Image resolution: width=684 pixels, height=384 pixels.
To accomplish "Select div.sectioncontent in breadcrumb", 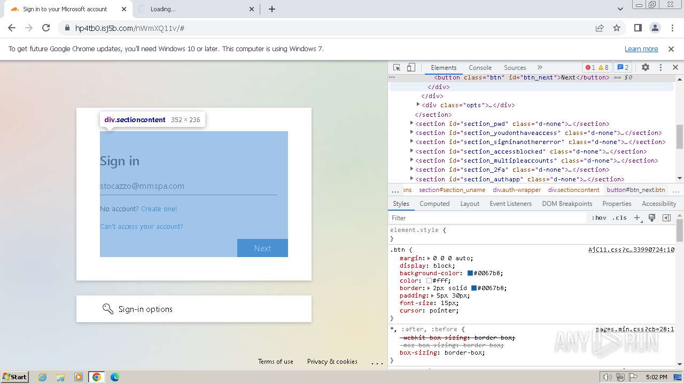I will 573,190.
